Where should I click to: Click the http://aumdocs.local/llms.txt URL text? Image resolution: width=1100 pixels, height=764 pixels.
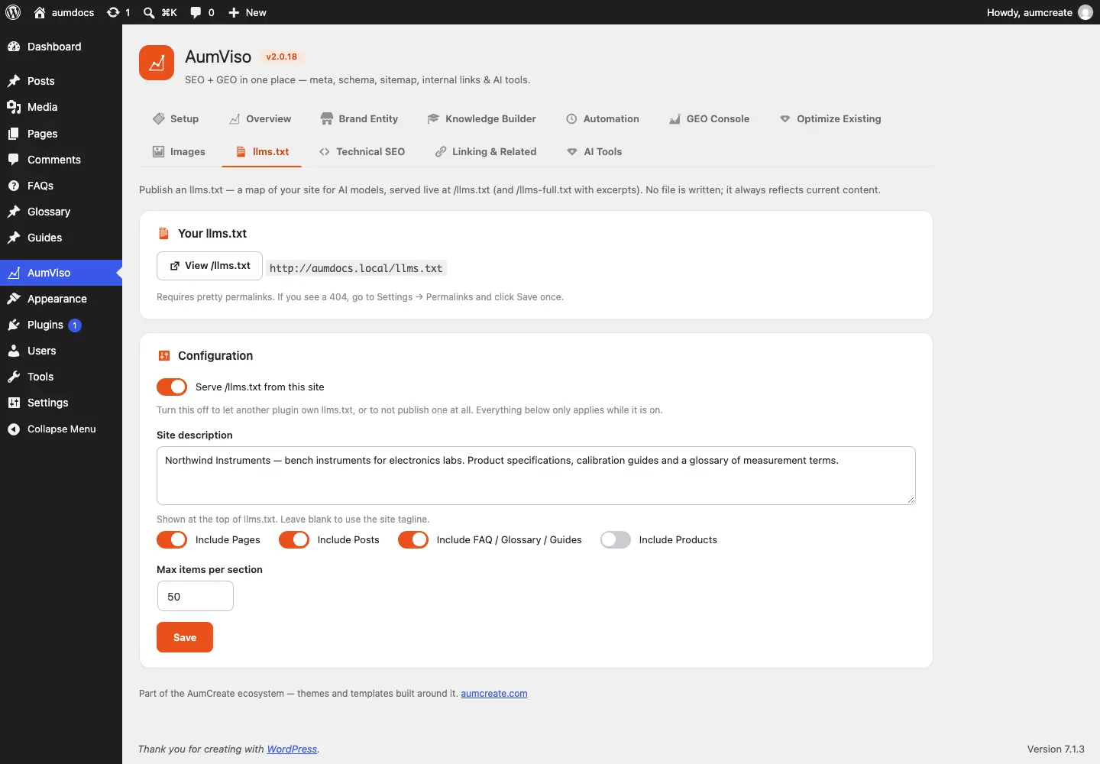(356, 268)
